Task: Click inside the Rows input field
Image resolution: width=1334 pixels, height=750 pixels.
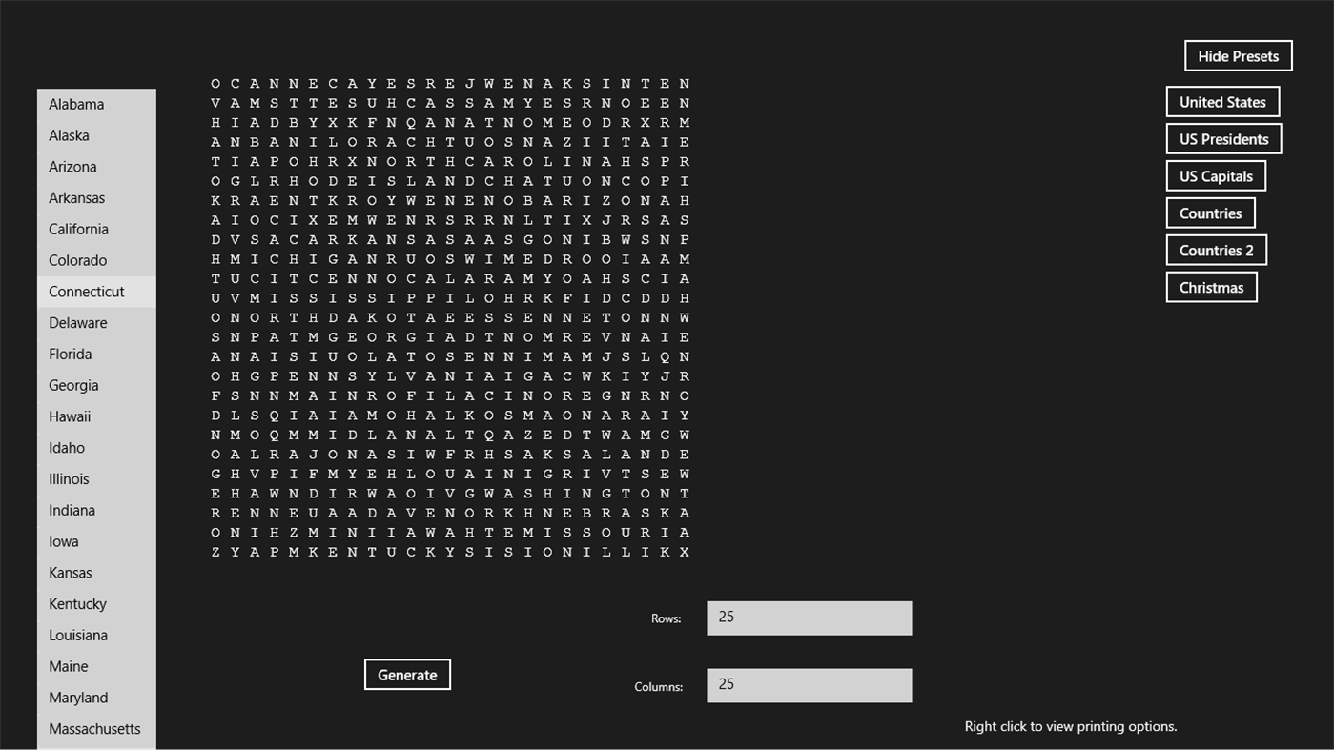Action: 808,618
